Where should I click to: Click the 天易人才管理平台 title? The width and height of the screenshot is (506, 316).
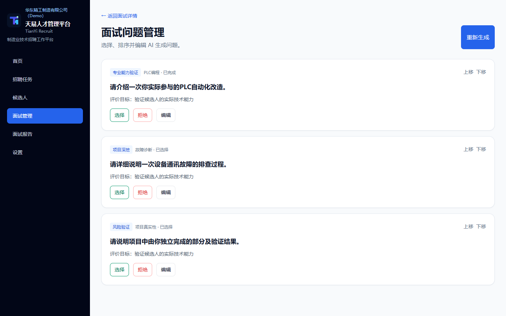point(48,24)
